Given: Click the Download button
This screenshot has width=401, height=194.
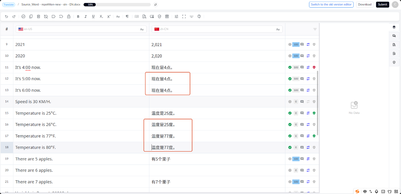Looking at the screenshot, I should coord(365,5).
